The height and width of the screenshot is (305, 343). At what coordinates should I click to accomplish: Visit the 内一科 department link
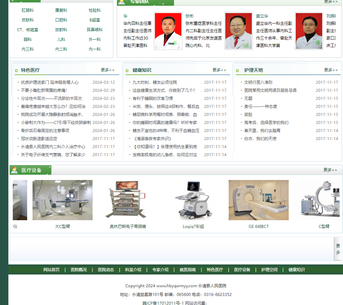[x=95, y=49]
